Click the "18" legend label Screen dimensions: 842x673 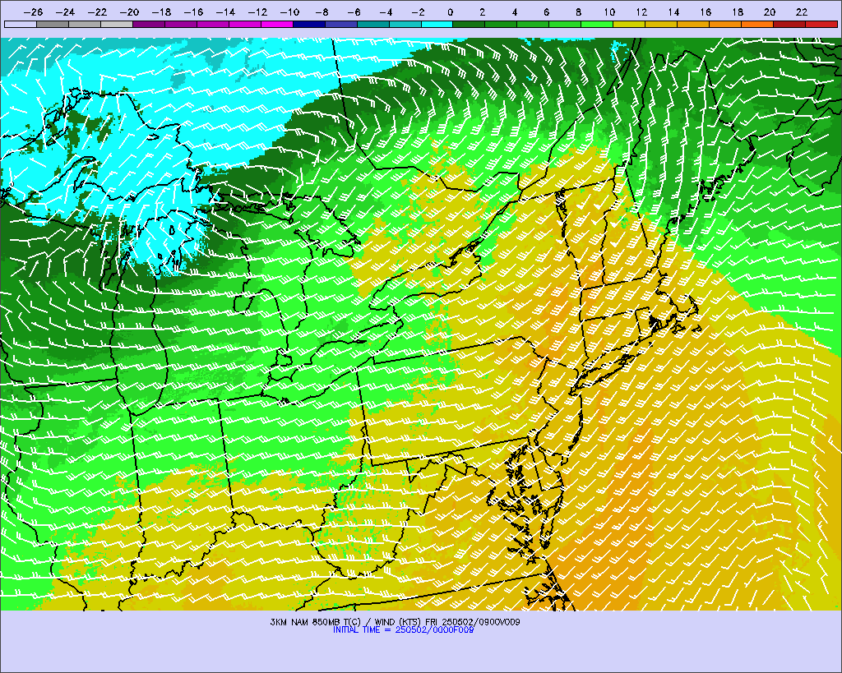pyautogui.click(x=738, y=12)
